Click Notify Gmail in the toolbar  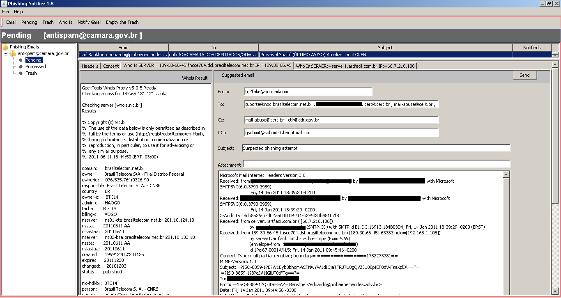pyautogui.click(x=90, y=22)
